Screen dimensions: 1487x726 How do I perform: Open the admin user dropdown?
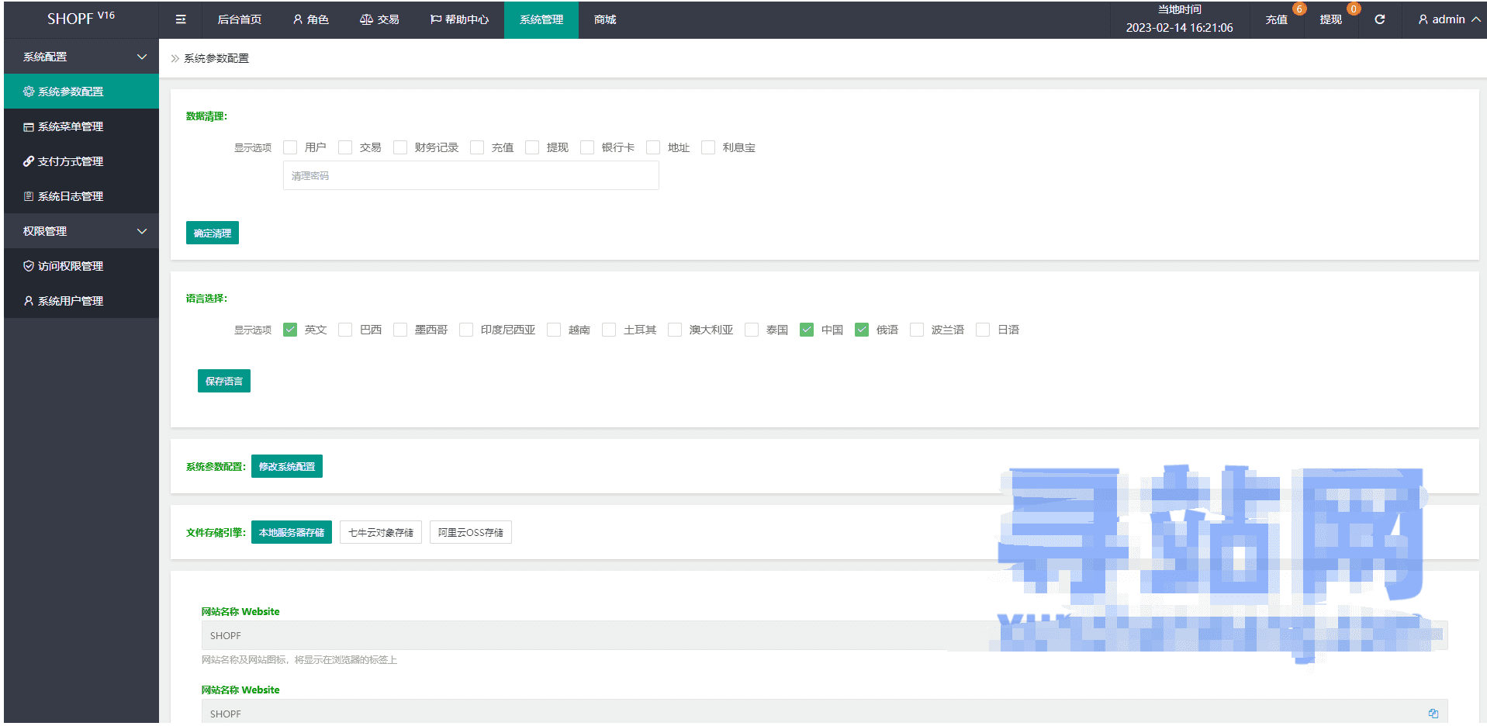click(x=1448, y=19)
